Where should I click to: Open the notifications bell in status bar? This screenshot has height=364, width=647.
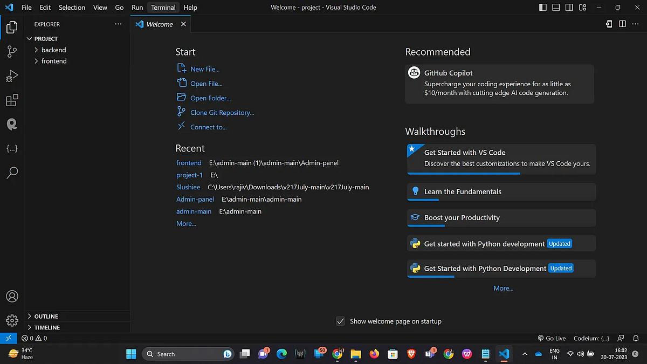click(x=636, y=338)
